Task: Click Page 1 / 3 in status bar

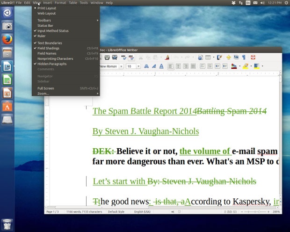Action: click(x=52, y=211)
